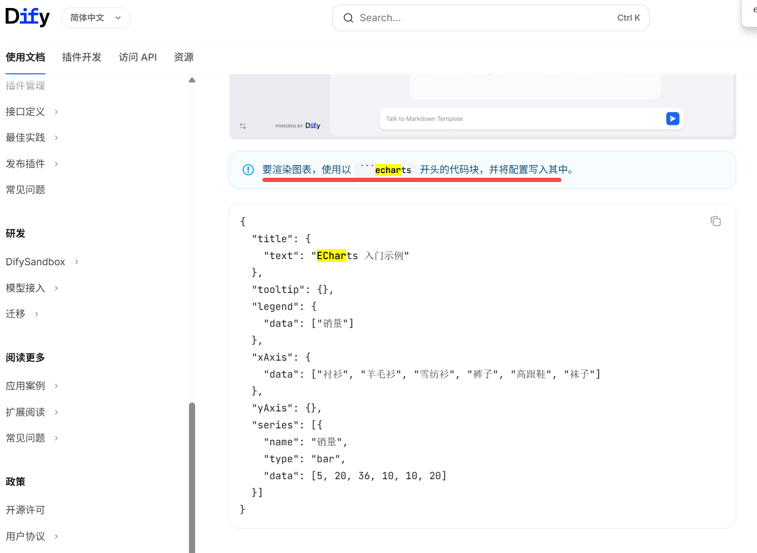Click the 研发 section heading
Screen dimensions: 757x553
click(16, 234)
